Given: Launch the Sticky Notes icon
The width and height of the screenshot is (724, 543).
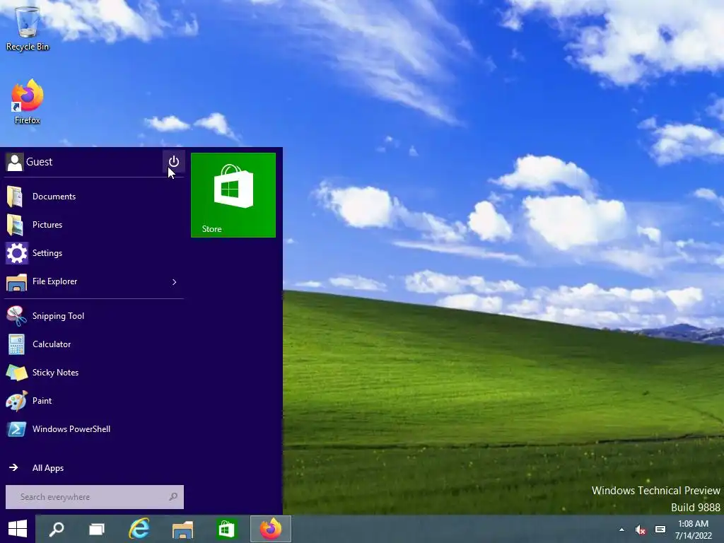Looking at the screenshot, I should [x=17, y=373].
